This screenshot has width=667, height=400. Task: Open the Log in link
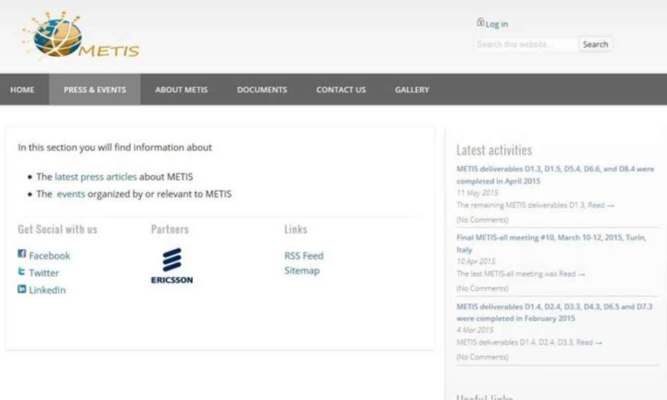[x=497, y=24]
